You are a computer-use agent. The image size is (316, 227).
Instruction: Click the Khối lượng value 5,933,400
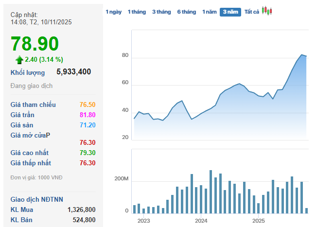pos(73,72)
